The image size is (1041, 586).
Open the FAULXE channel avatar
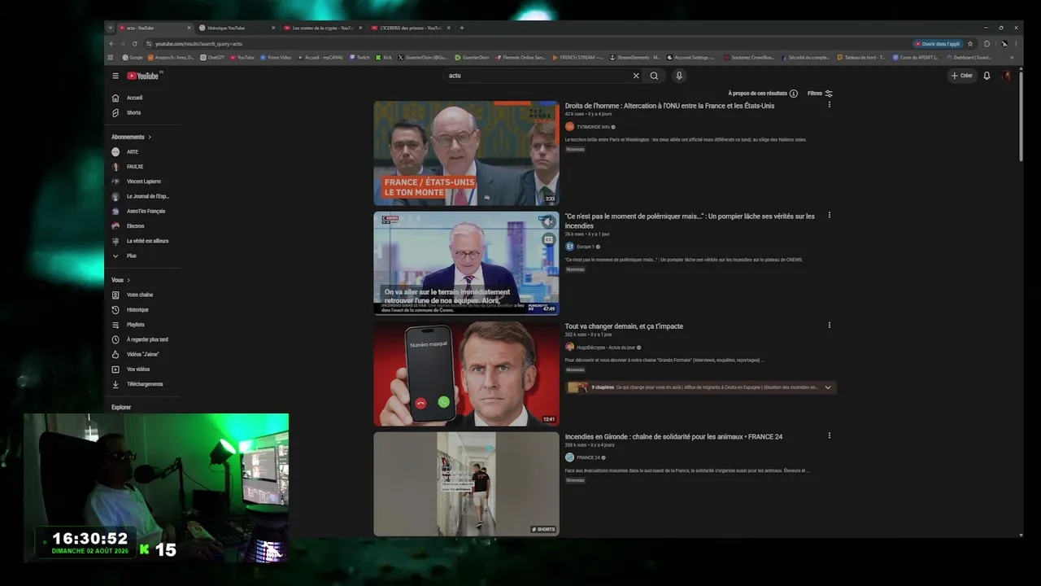point(115,166)
